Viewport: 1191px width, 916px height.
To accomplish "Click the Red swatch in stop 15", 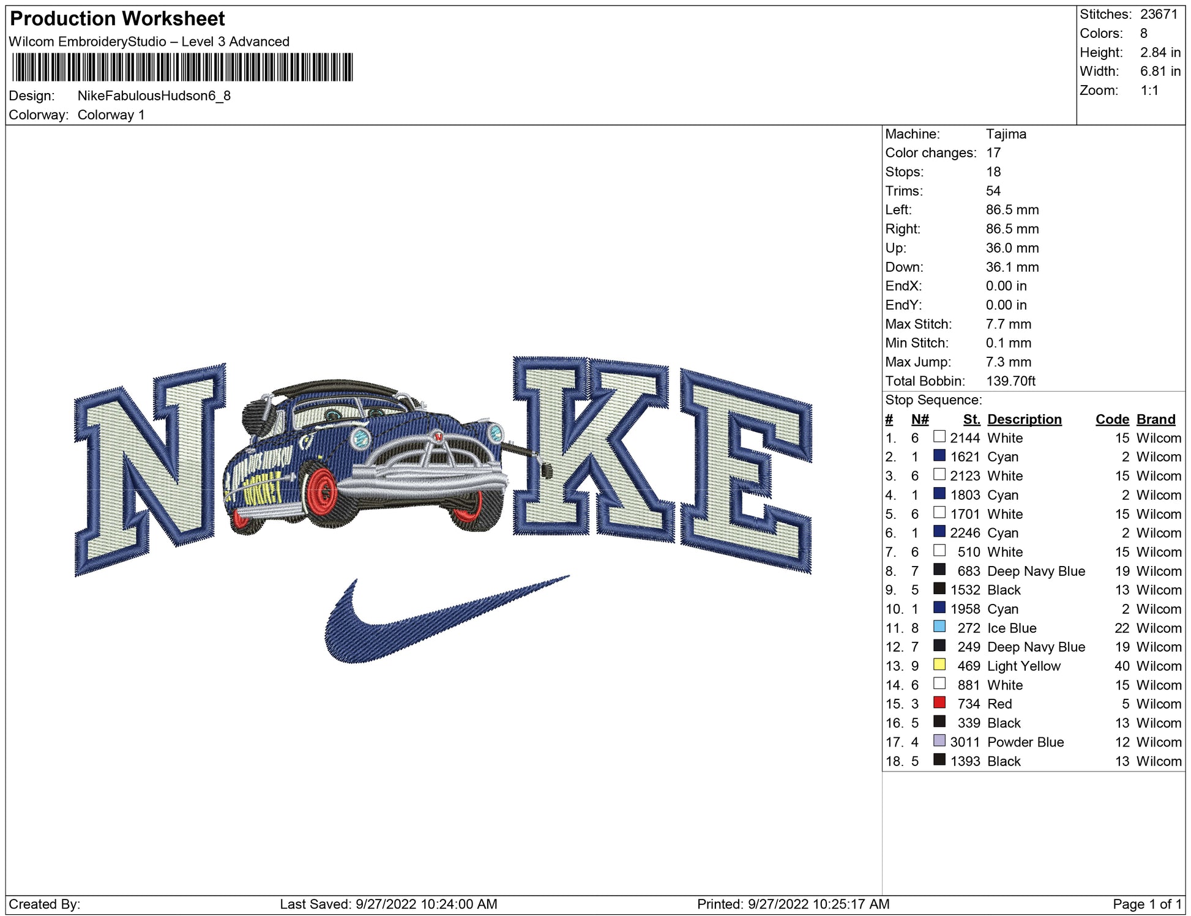I will pos(939,702).
